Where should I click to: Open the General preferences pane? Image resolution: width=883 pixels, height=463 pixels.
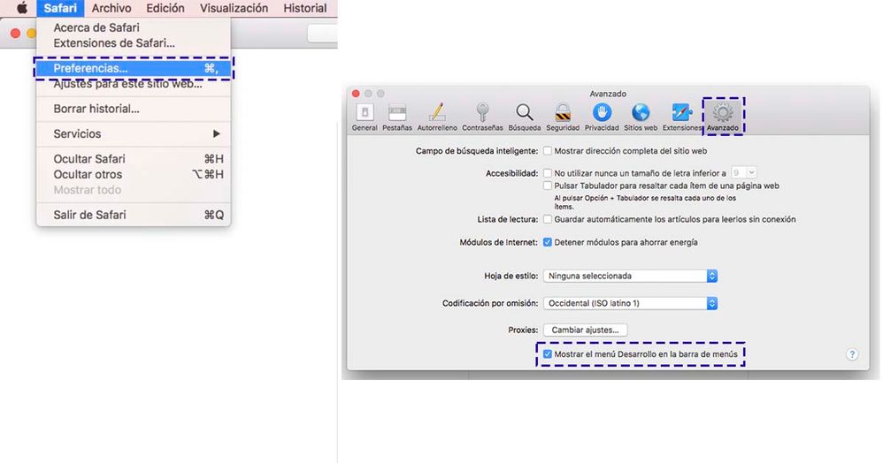tap(365, 117)
